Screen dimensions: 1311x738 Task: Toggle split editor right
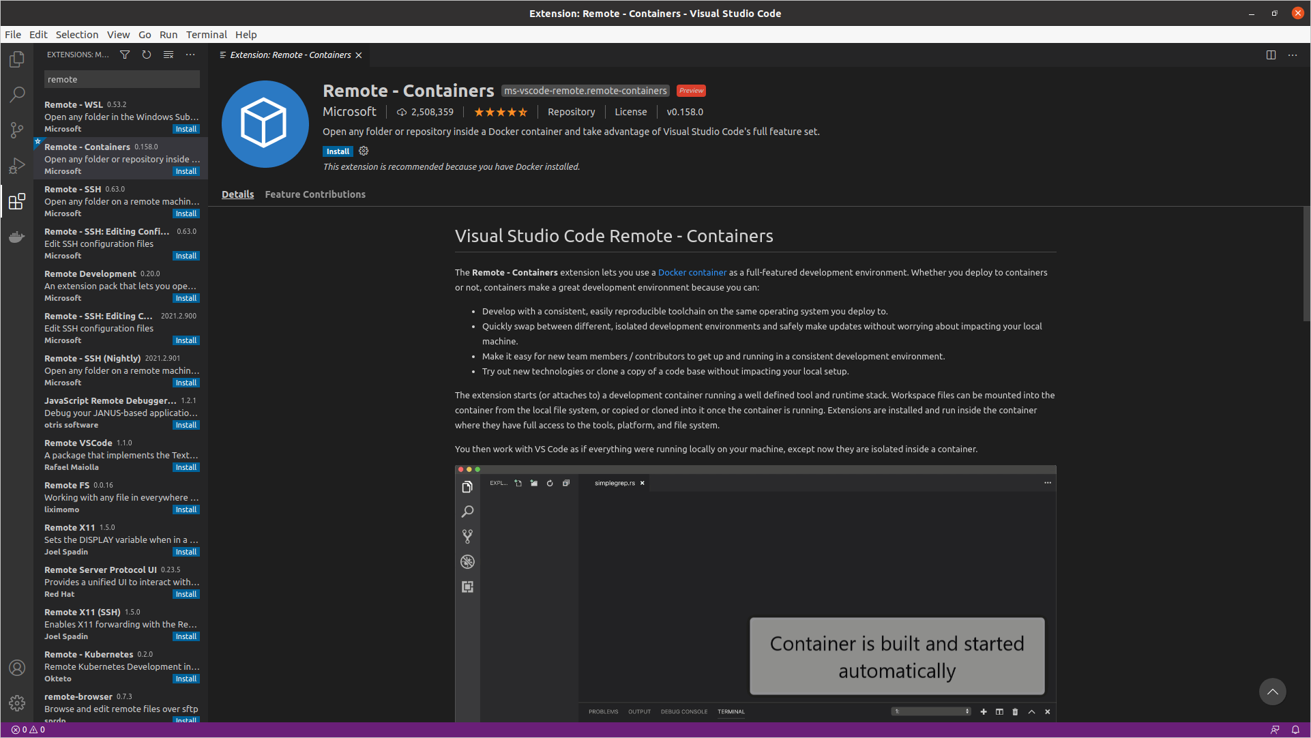pyautogui.click(x=1271, y=55)
